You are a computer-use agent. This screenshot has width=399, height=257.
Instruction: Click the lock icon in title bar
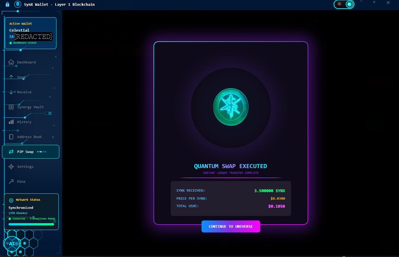[7, 4]
